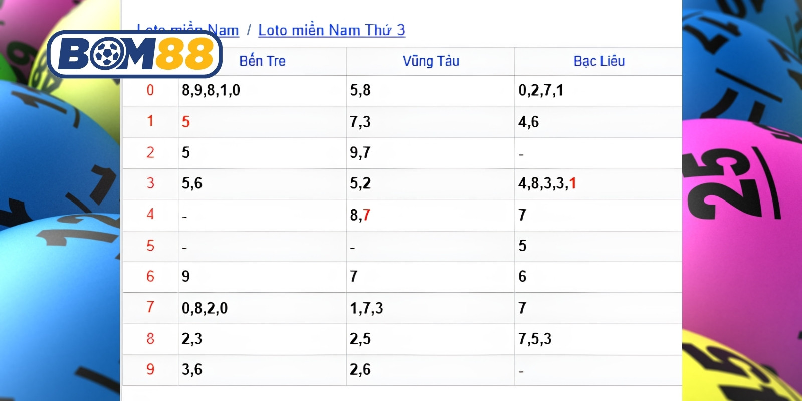Click the BOM88 logo
This screenshot has width=802, height=401.
134,54
